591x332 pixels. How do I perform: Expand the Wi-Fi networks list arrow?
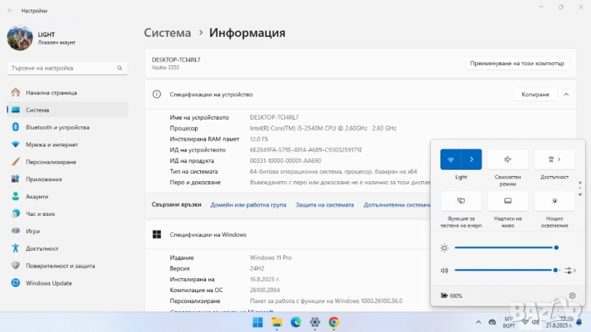click(x=472, y=159)
